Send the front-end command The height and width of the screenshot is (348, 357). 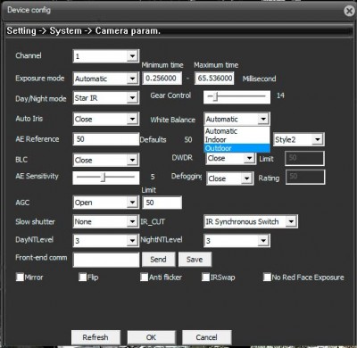pyautogui.click(x=158, y=260)
